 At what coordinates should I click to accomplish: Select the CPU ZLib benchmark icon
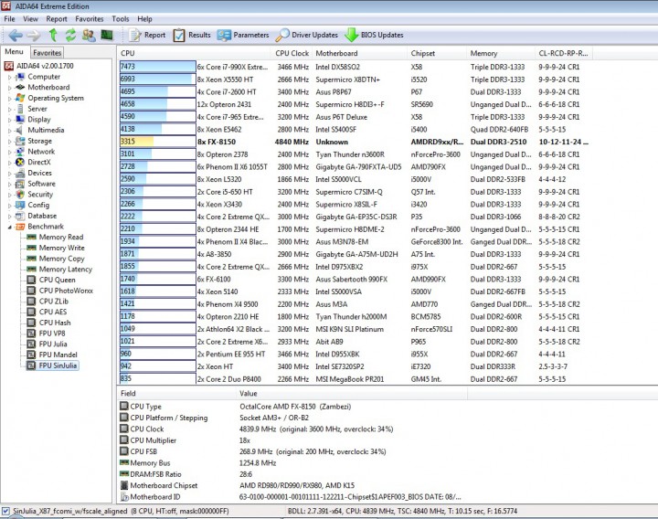[31, 302]
